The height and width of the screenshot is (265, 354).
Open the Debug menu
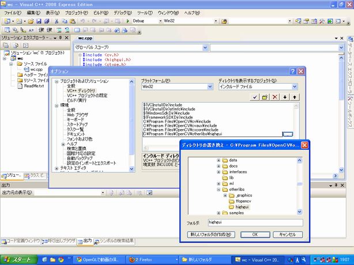[x=123, y=13]
